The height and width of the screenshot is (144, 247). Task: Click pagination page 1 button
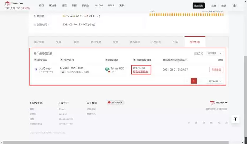(194, 81)
